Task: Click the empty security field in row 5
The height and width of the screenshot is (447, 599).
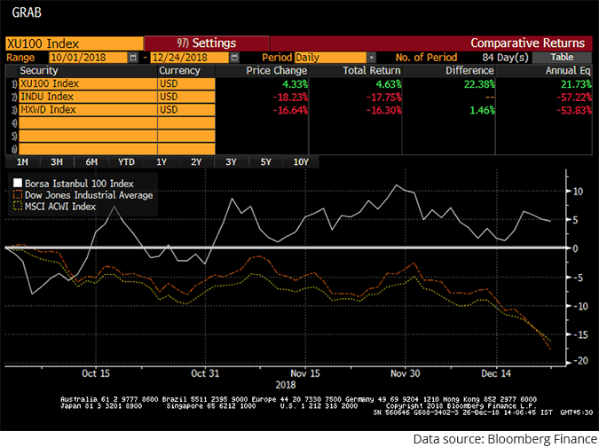Action: 88,136
